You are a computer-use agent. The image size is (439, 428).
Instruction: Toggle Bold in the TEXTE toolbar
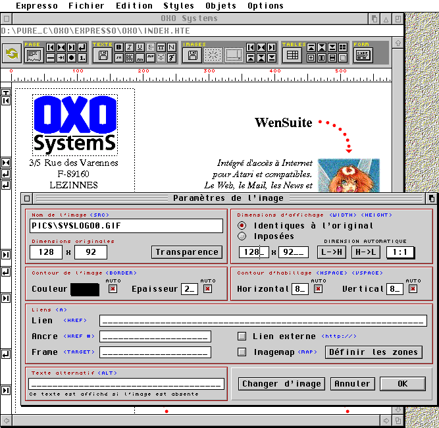point(119,47)
